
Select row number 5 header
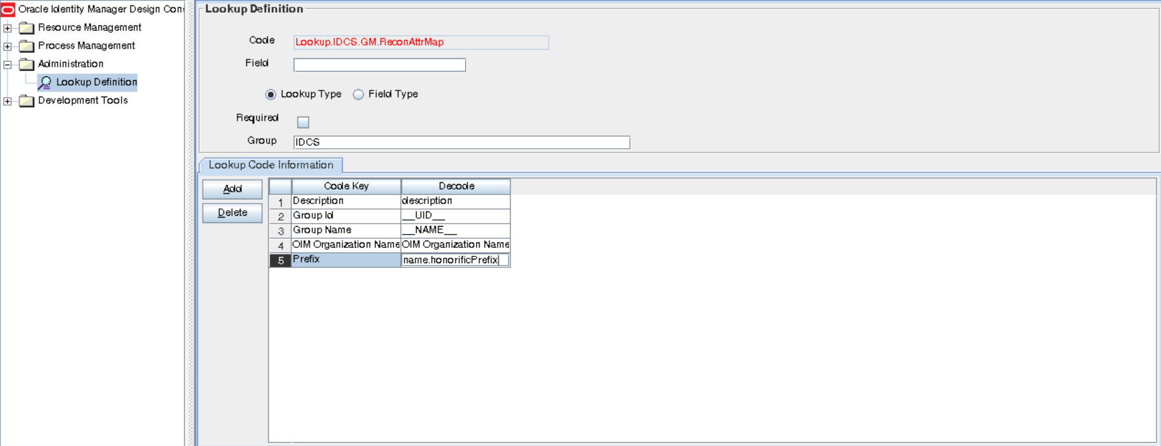(281, 260)
